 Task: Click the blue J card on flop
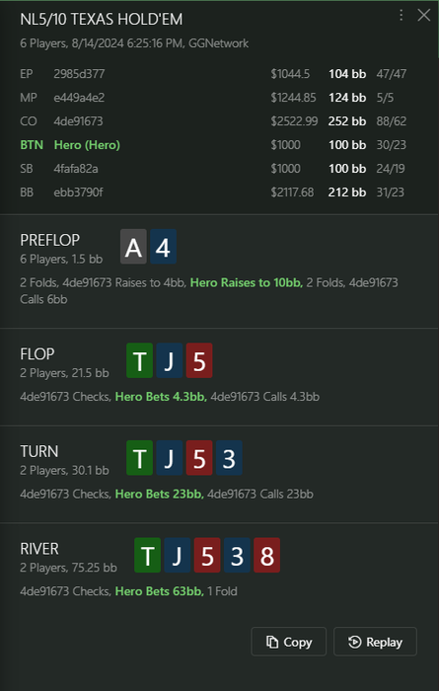point(170,360)
